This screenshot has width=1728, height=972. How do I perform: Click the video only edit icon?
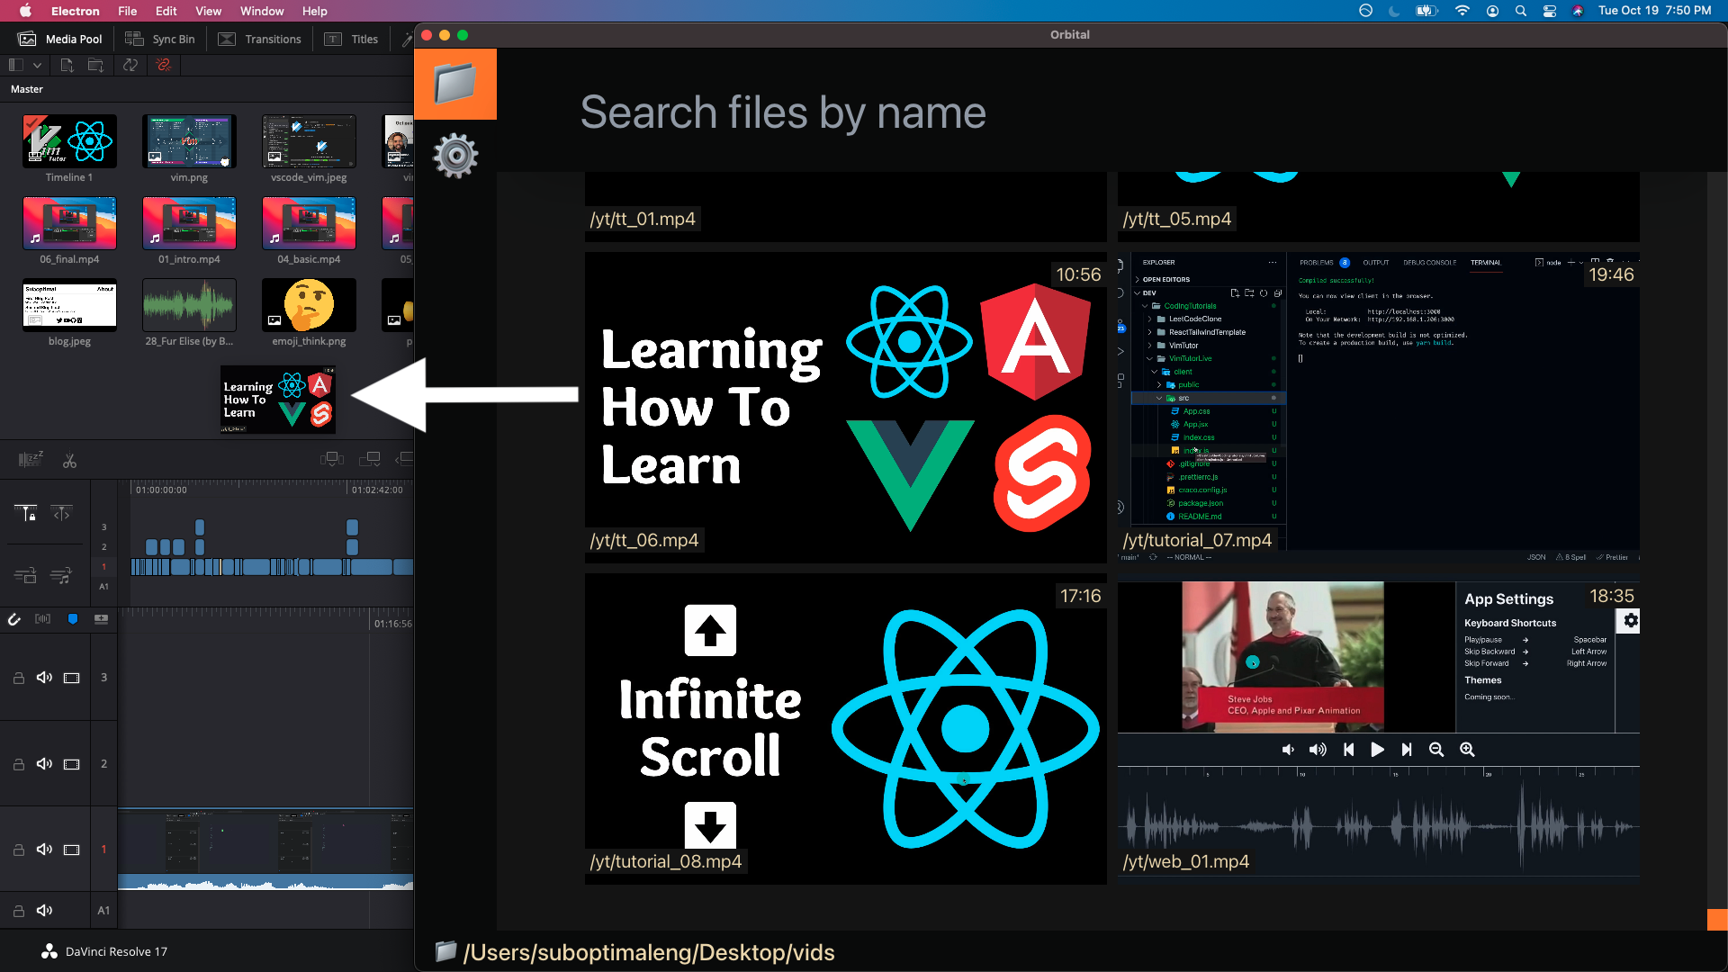tap(25, 575)
